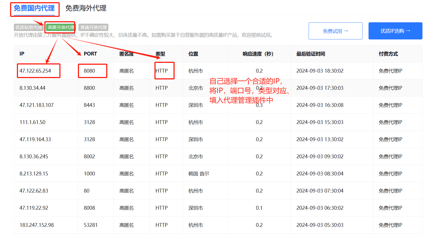Switch to the 免费海外代理 tab

click(x=86, y=8)
